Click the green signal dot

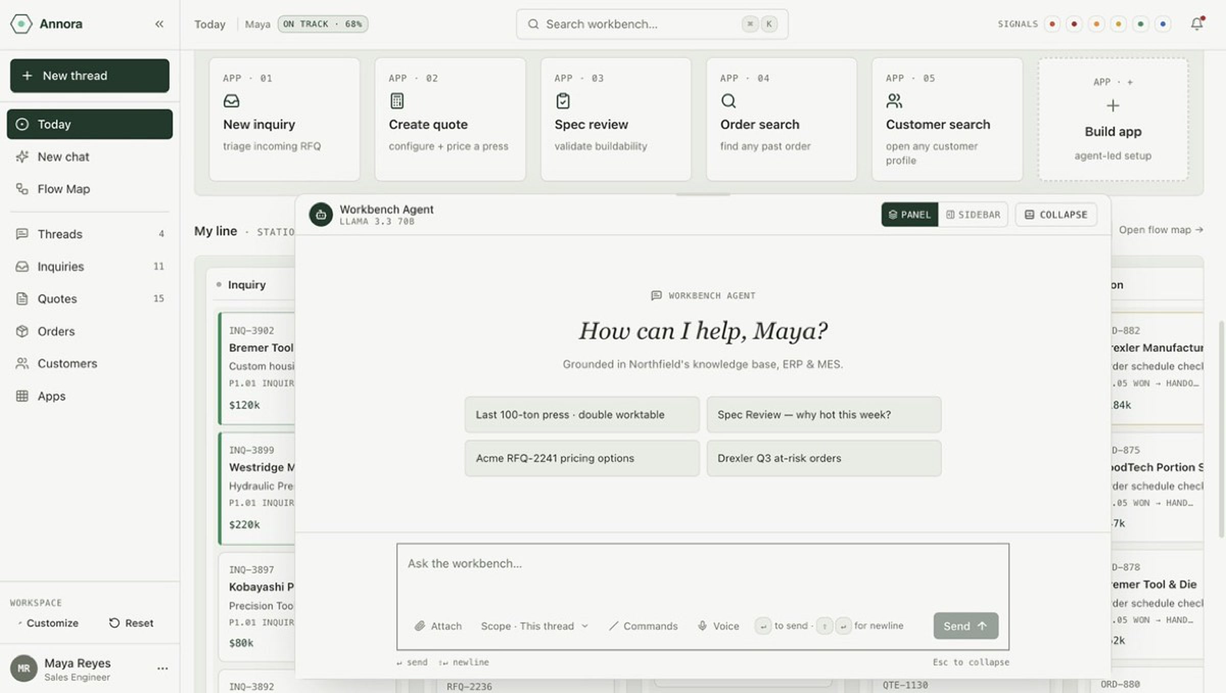1140,24
